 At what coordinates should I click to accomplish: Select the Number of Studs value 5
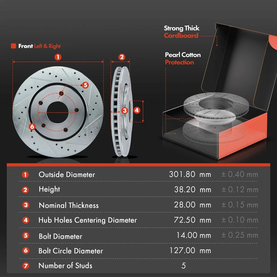pos(184,266)
